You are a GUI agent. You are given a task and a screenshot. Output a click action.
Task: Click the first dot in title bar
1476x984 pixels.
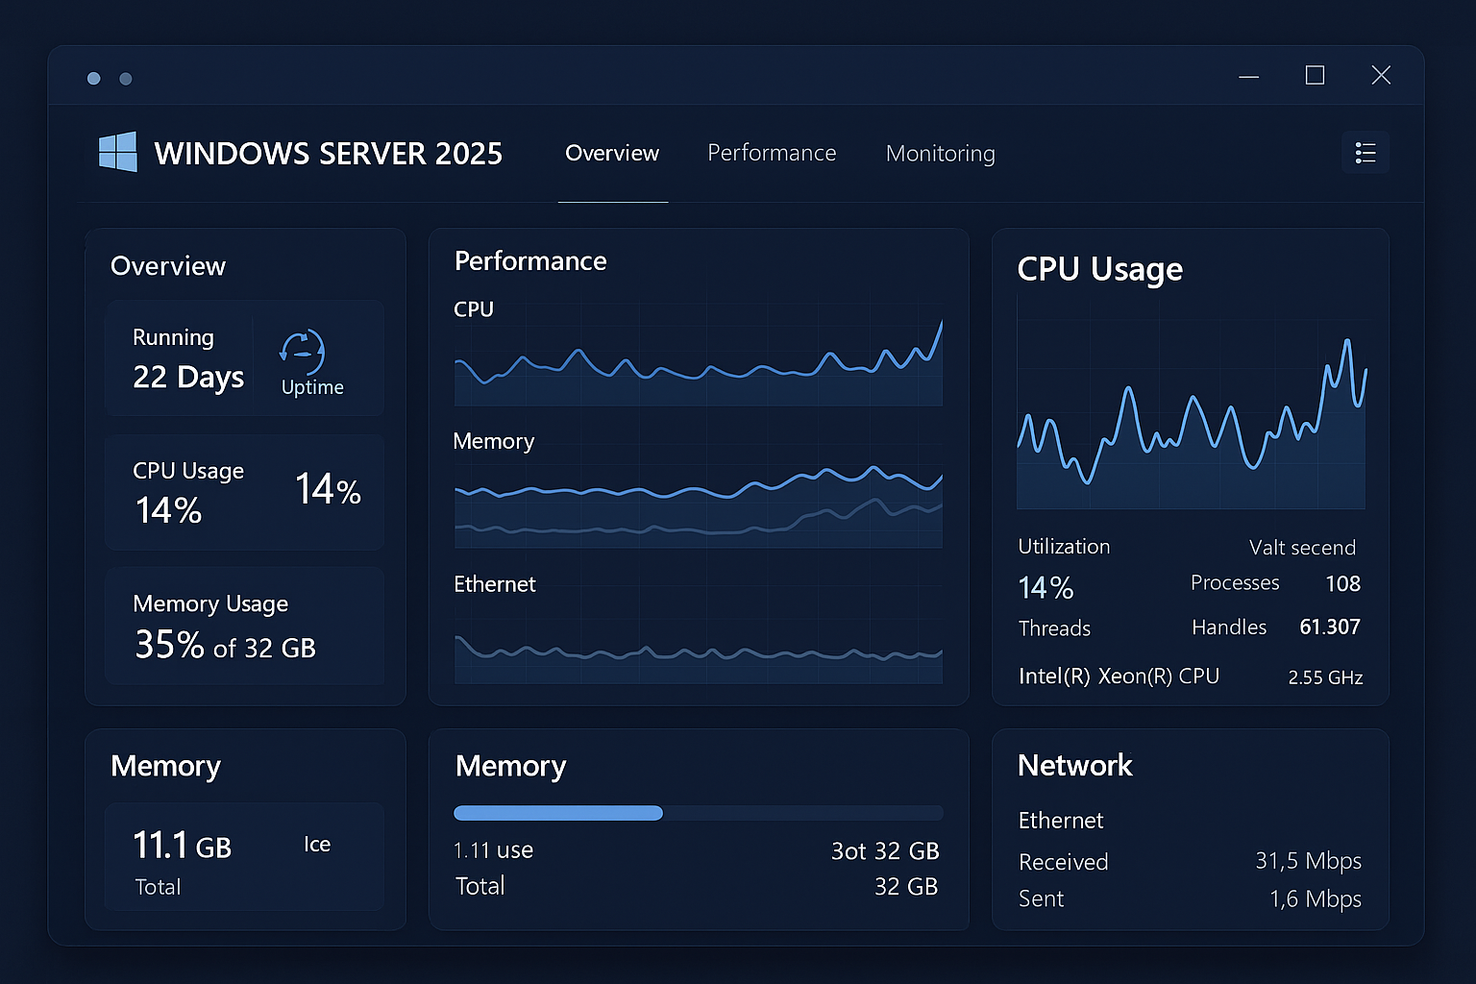coord(94,79)
